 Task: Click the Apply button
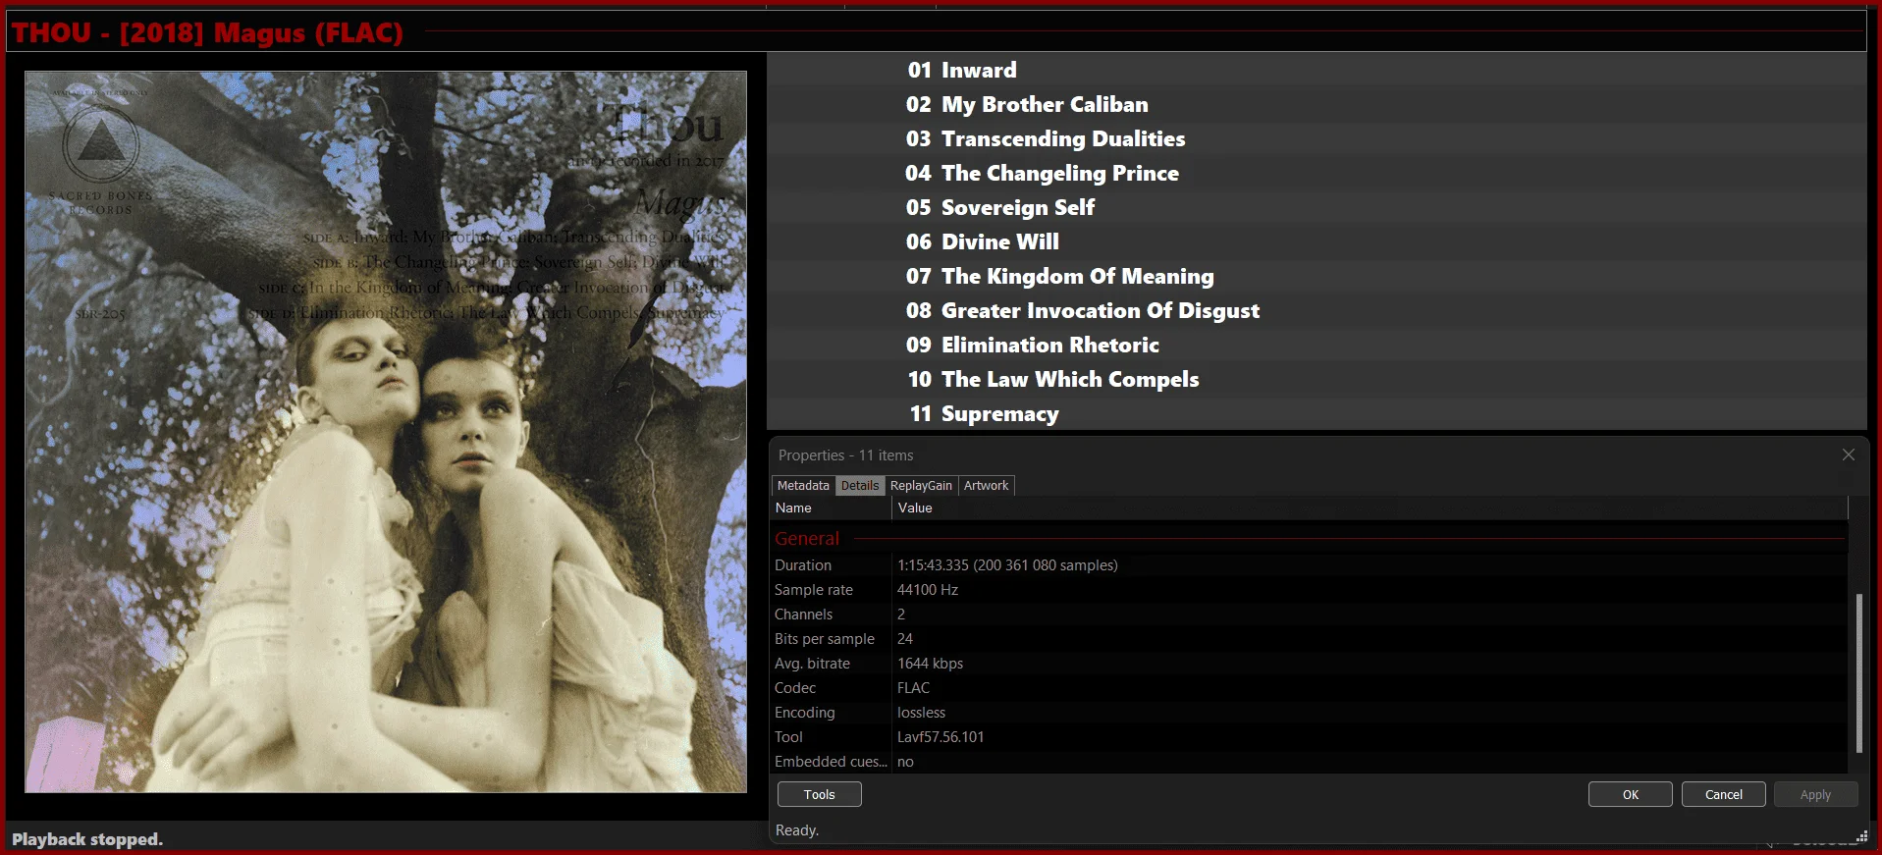(x=1815, y=794)
